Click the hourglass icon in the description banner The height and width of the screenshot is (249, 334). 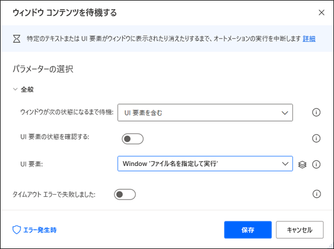[x=17, y=39]
